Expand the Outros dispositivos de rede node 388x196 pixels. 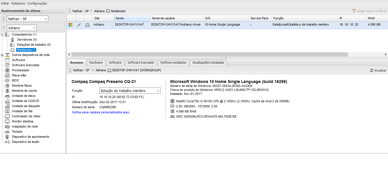pyautogui.click(x=2, y=55)
